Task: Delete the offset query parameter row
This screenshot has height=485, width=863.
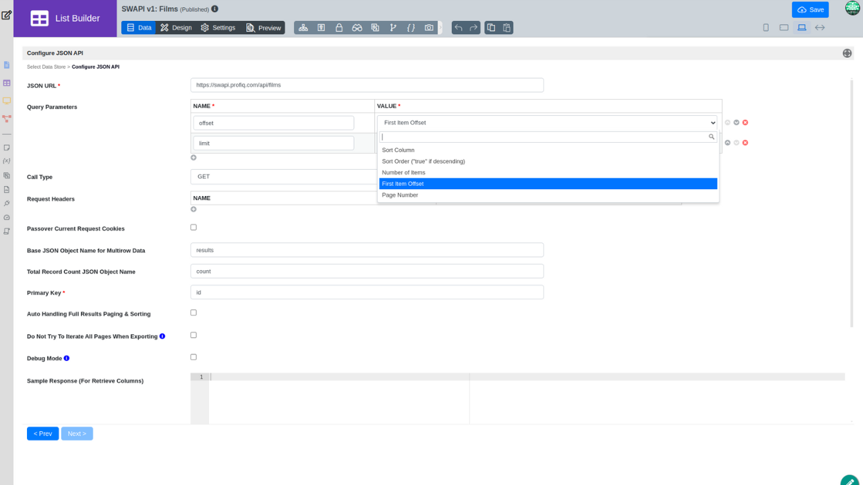Action: [x=746, y=123]
